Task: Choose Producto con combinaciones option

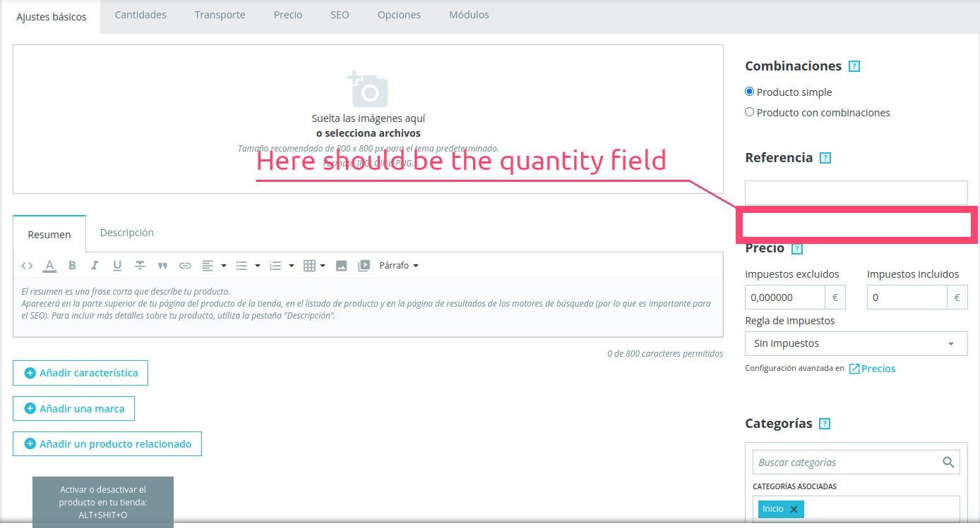Action: tap(750, 112)
